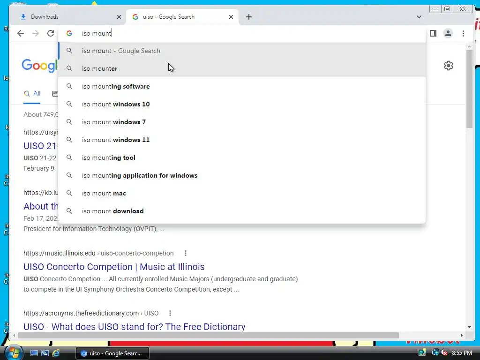This screenshot has height=360, width=480.
Task: Open the Free Dictionary UISO result
Action: (135, 327)
